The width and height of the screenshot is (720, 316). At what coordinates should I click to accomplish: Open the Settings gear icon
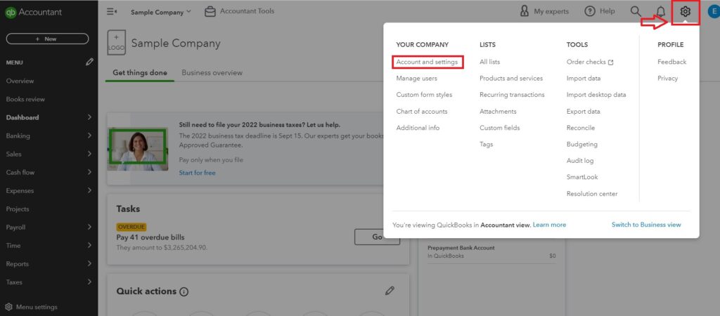pos(685,11)
